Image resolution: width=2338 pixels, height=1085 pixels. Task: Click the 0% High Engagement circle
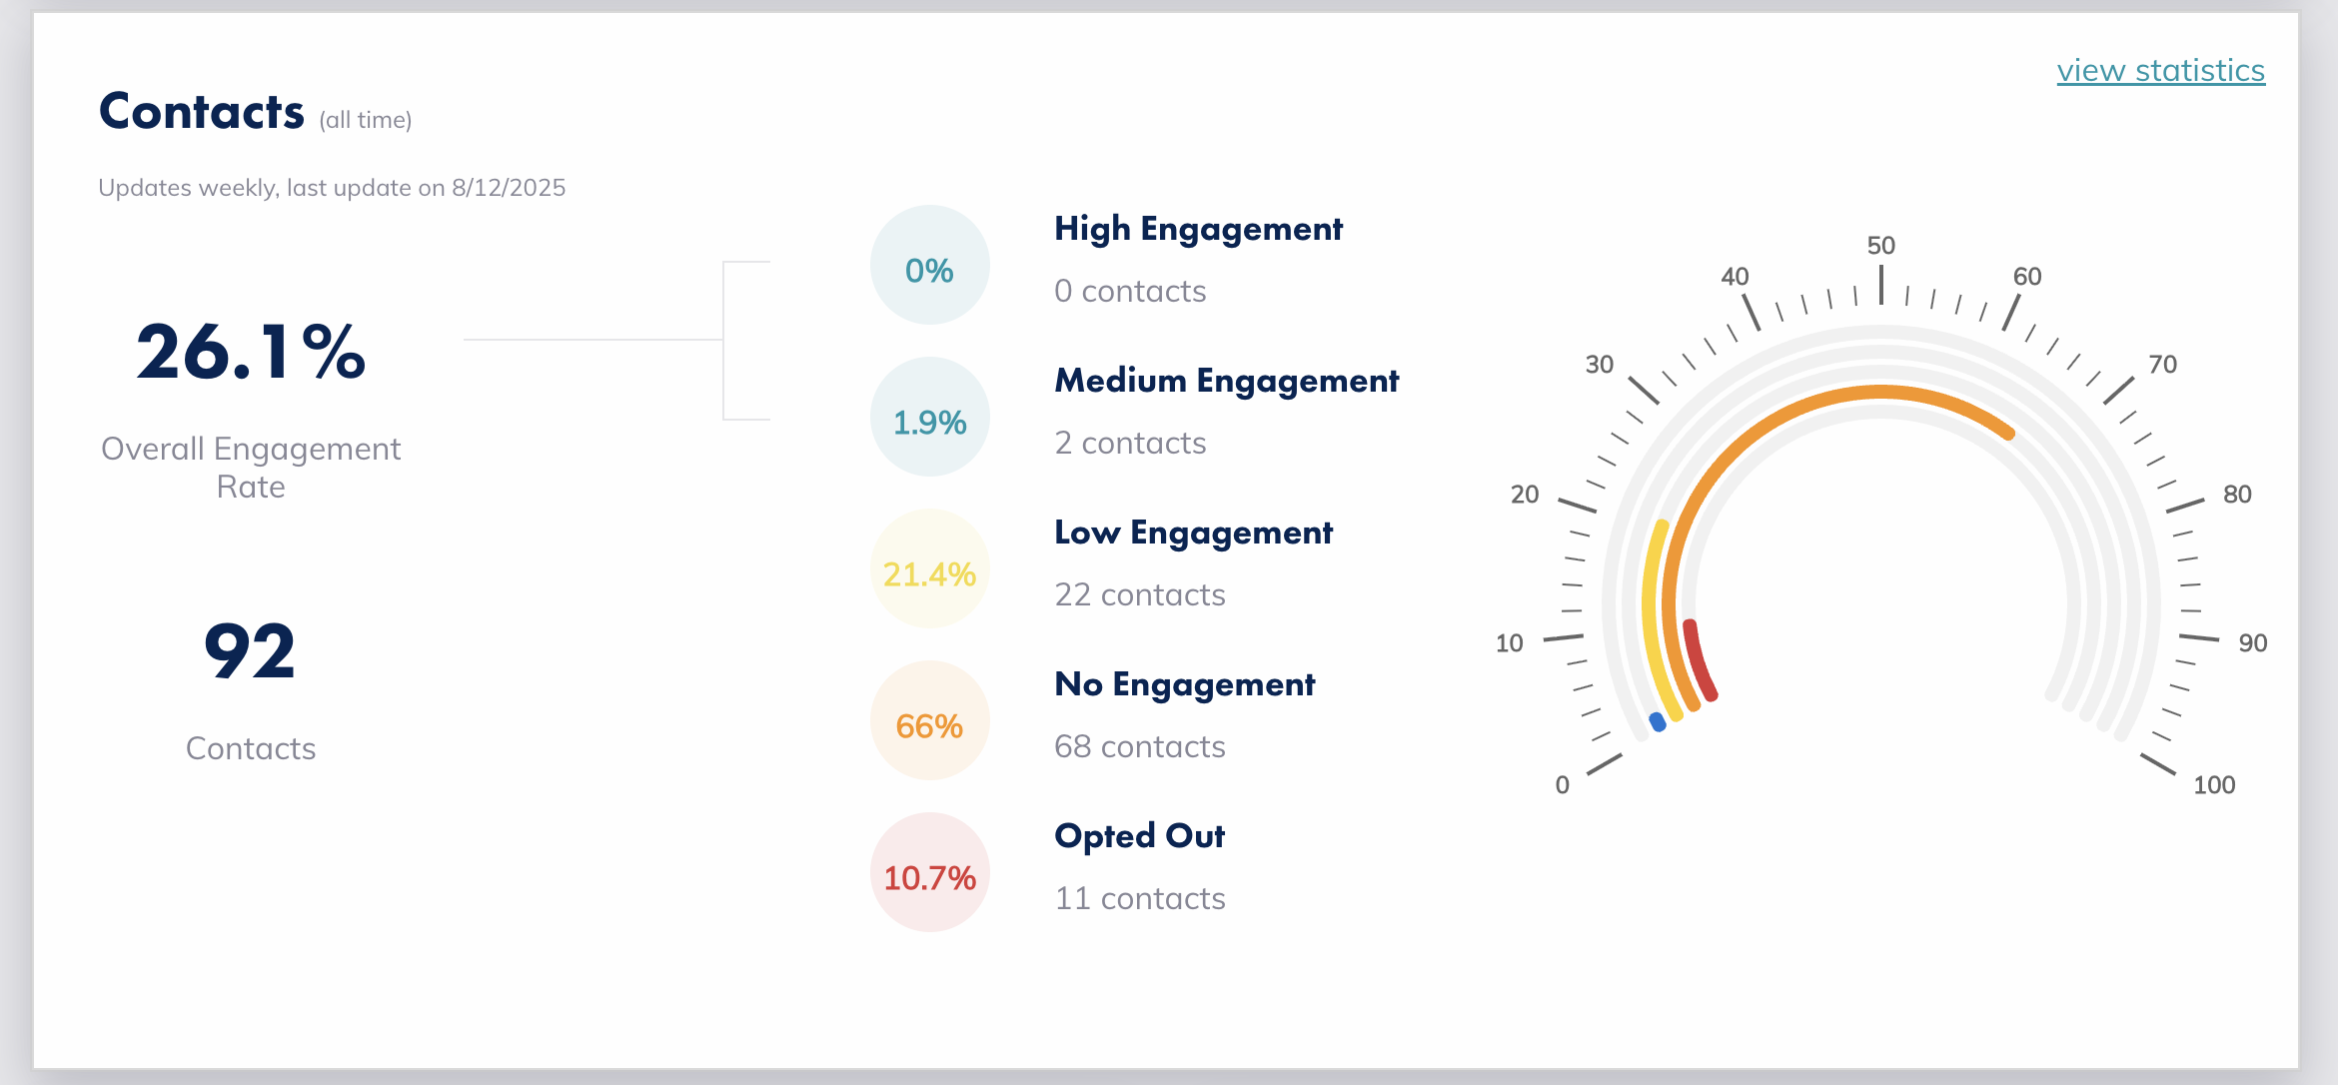pos(929,266)
